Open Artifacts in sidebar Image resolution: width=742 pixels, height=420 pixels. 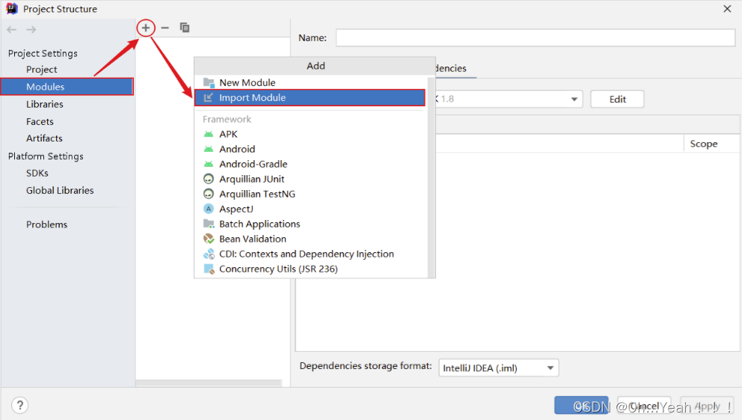[44, 139]
